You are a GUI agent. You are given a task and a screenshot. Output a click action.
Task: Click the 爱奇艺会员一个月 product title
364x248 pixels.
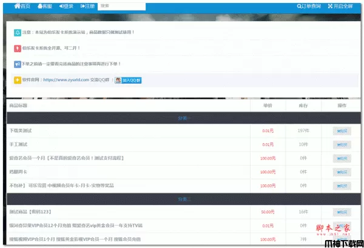[67, 158]
